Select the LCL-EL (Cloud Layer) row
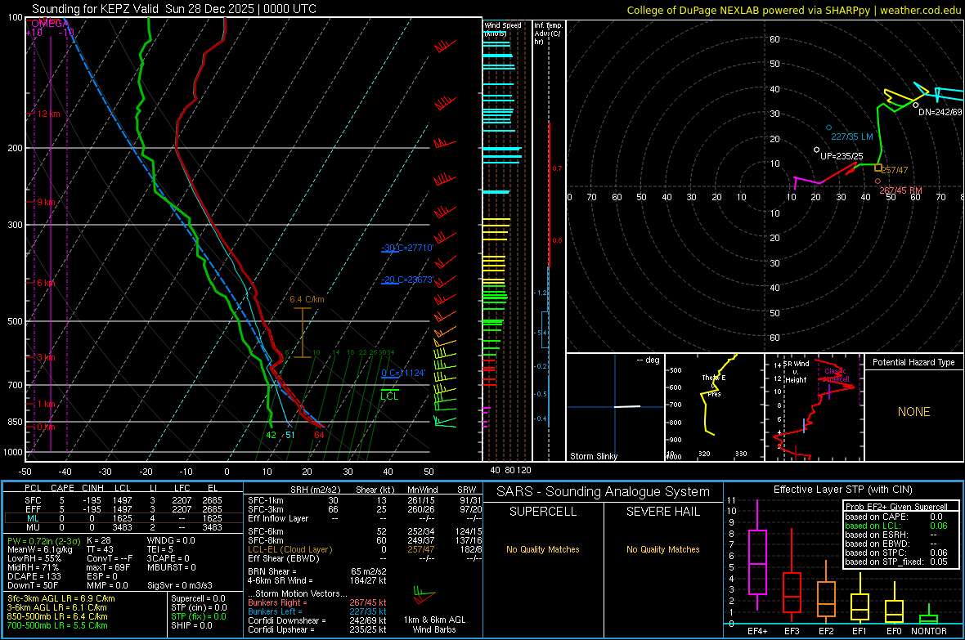The width and height of the screenshot is (965, 640). pyautogui.click(x=365, y=549)
